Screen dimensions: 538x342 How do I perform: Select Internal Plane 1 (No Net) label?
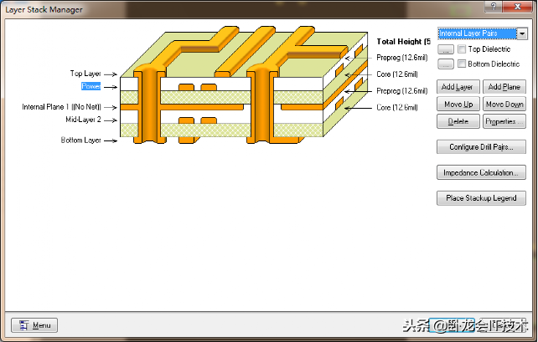[x=62, y=107]
